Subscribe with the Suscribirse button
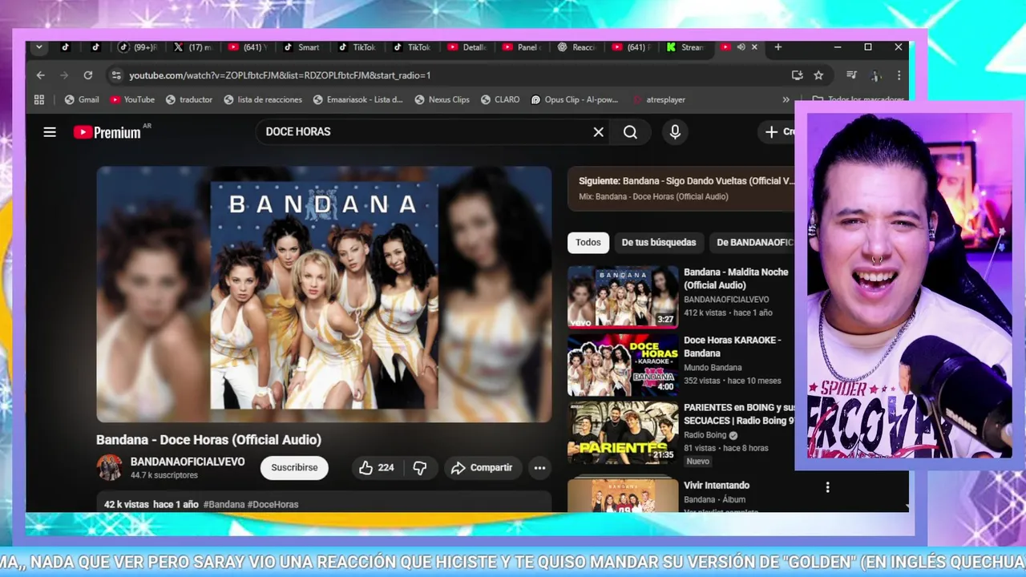1026x577 pixels. (x=294, y=468)
